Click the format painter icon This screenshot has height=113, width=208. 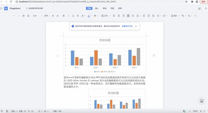pyautogui.click(x=23, y=16)
